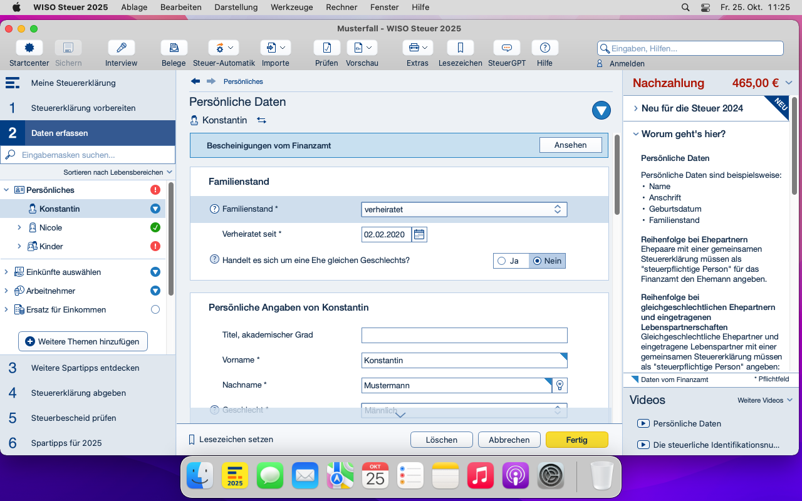Click into the Titel, akademischer Grad field

coord(464,335)
